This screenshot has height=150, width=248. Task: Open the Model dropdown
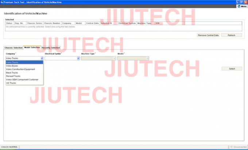[133, 58]
